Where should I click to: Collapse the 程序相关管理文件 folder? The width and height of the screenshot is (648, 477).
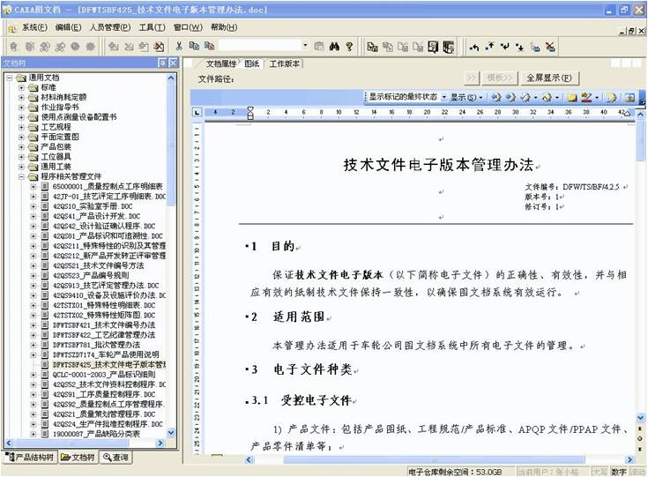coord(21,176)
